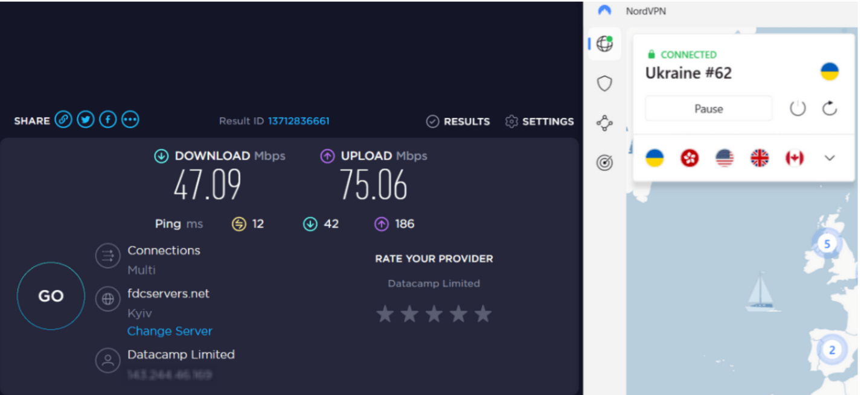This screenshot has height=395, width=864.
Task: Connect to United Kingdom via its flag
Action: (x=760, y=158)
